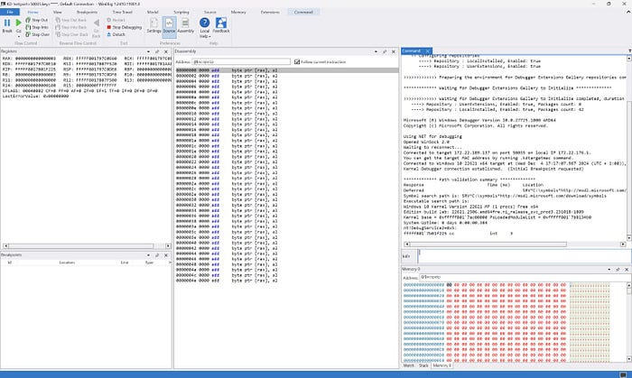Select Assembly mode in Preferences
Image resolution: width=632 pixels, height=378 pixels.
(x=185, y=26)
